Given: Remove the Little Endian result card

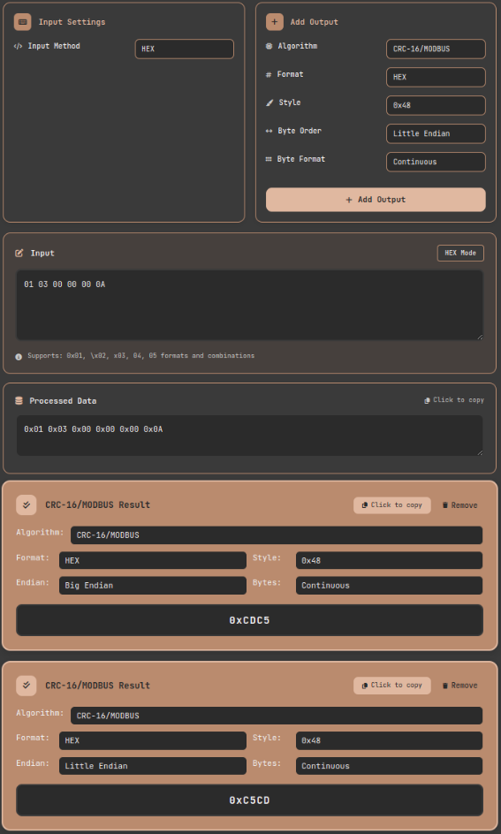Looking at the screenshot, I should pos(459,686).
